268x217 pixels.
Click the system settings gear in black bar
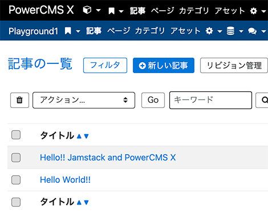[254, 11]
